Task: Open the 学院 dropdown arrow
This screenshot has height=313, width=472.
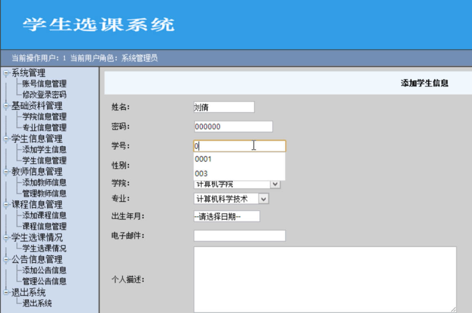Action: click(x=275, y=185)
